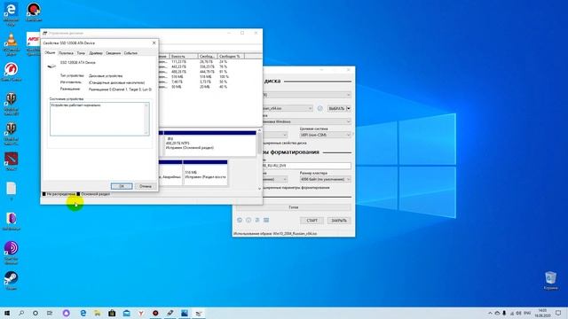Open taskbar search magnifier
568x319 pixels.
pyautogui.click(x=21, y=313)
